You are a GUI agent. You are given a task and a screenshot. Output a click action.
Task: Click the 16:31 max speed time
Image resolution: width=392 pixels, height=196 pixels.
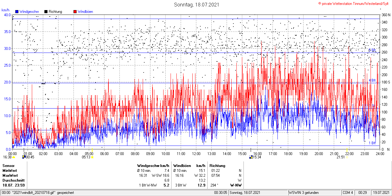pos(143,176)
